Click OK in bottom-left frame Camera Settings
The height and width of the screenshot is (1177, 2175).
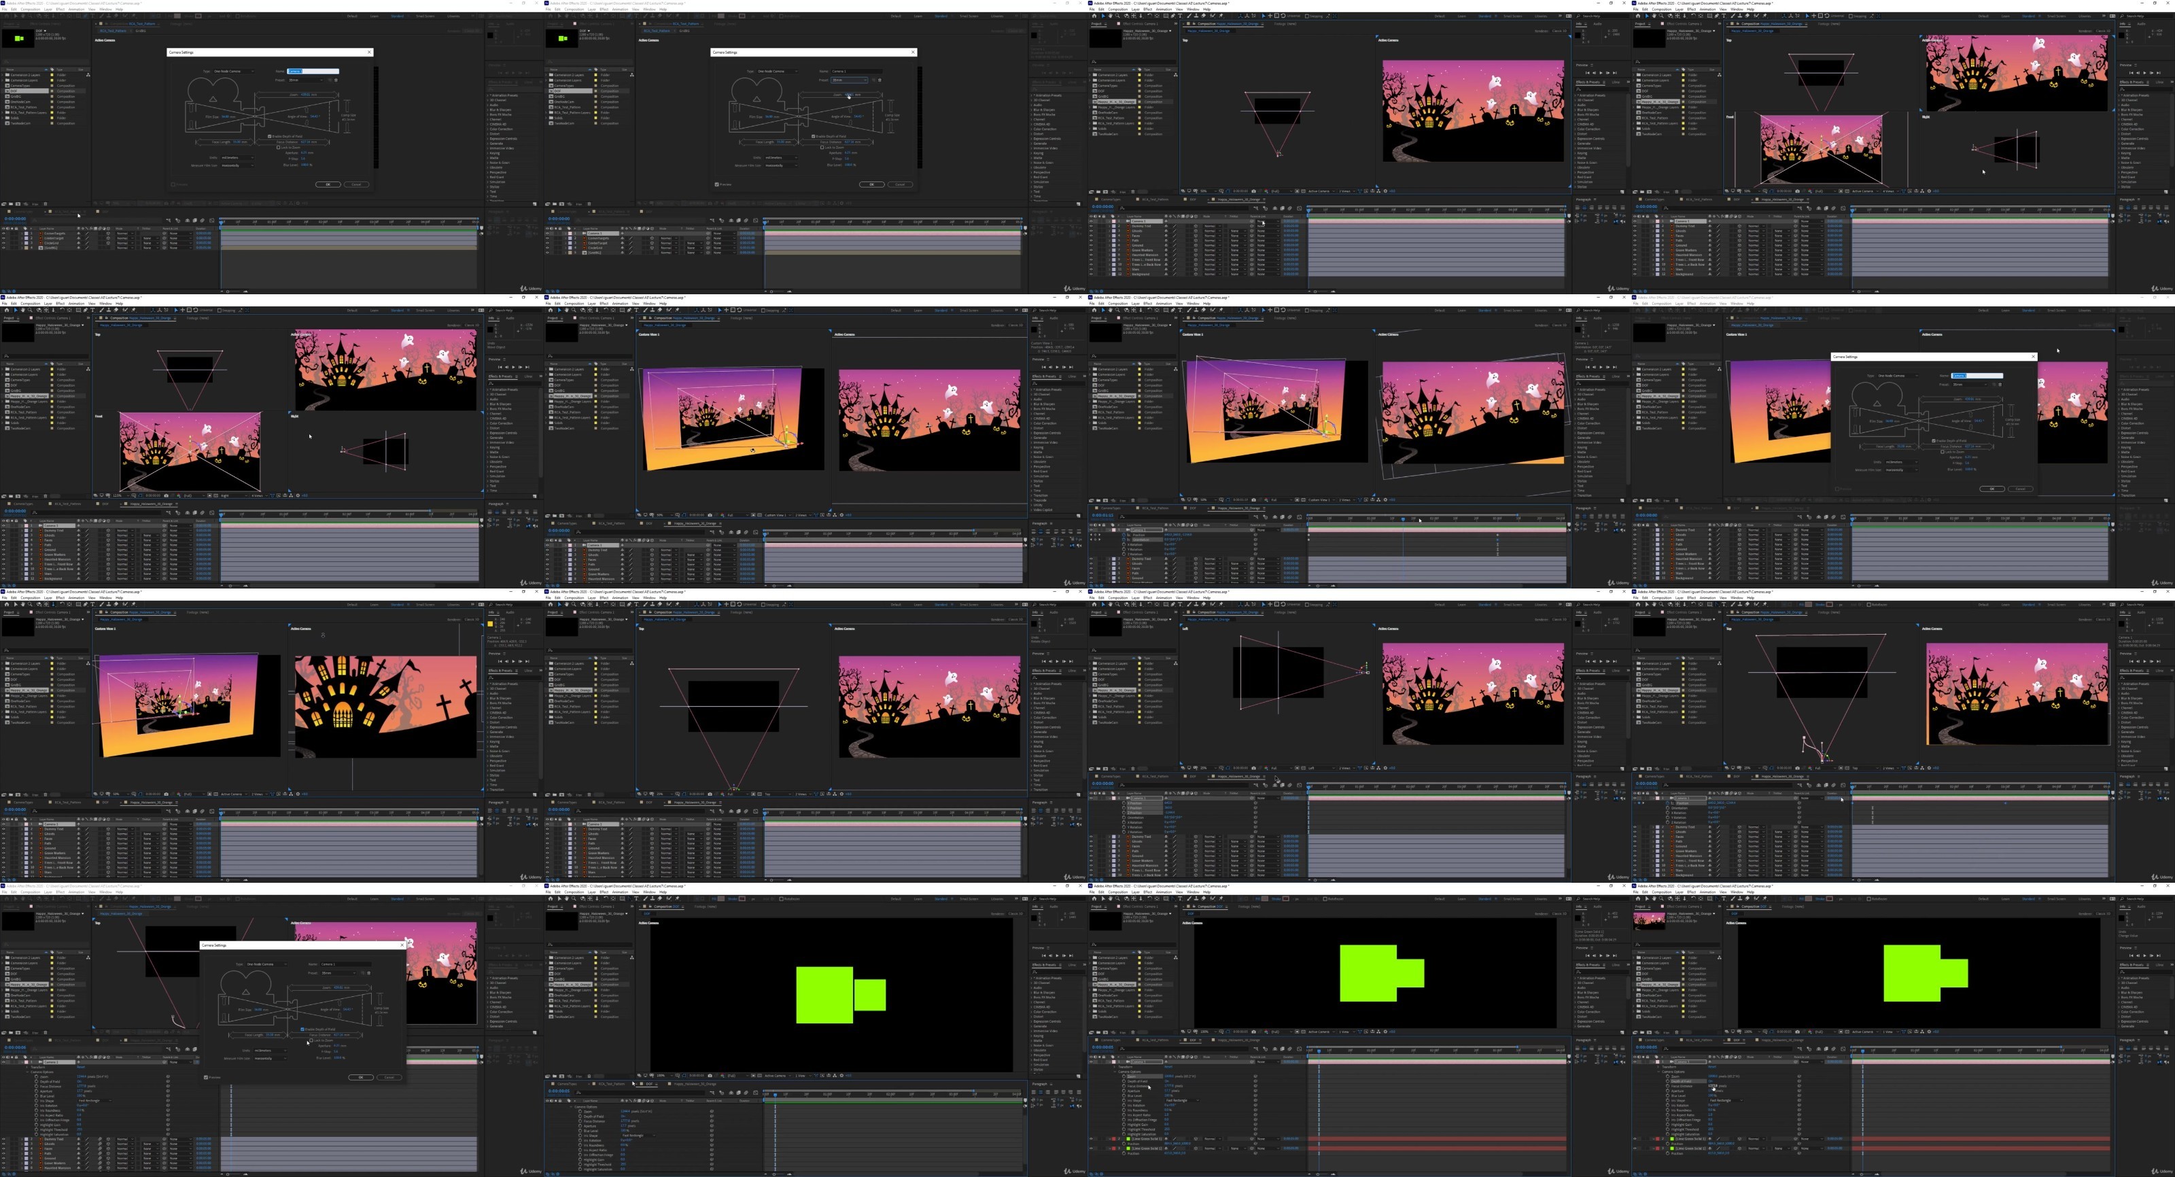coord(360,1077)
